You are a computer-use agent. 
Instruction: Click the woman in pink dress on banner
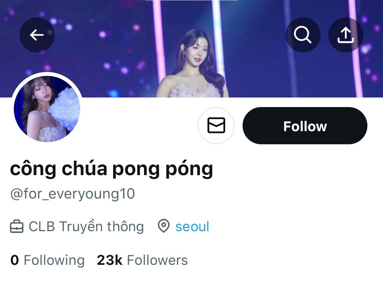194,63
